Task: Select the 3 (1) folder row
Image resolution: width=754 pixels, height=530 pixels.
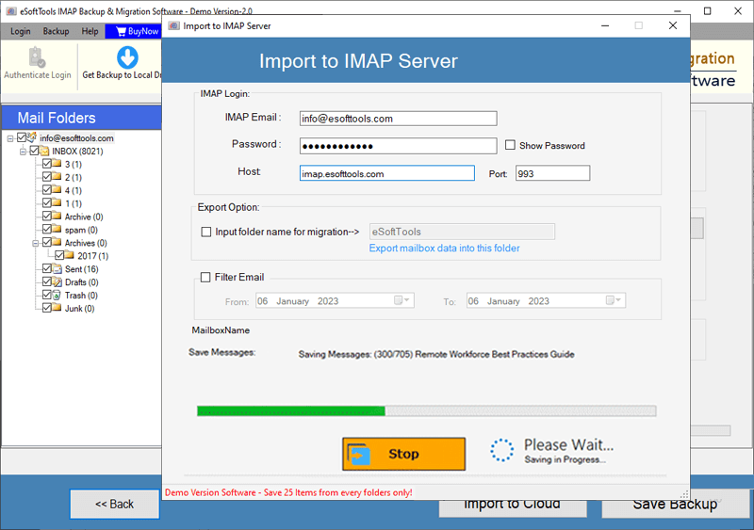Action: (x=74, y=165)
